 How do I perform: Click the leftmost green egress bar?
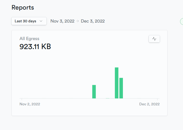tap(94, 92)
